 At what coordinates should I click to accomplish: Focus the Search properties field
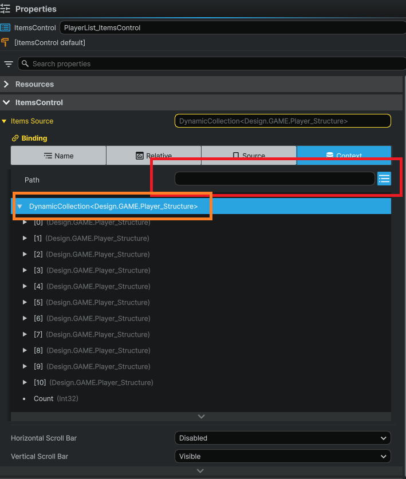(211, 64)
